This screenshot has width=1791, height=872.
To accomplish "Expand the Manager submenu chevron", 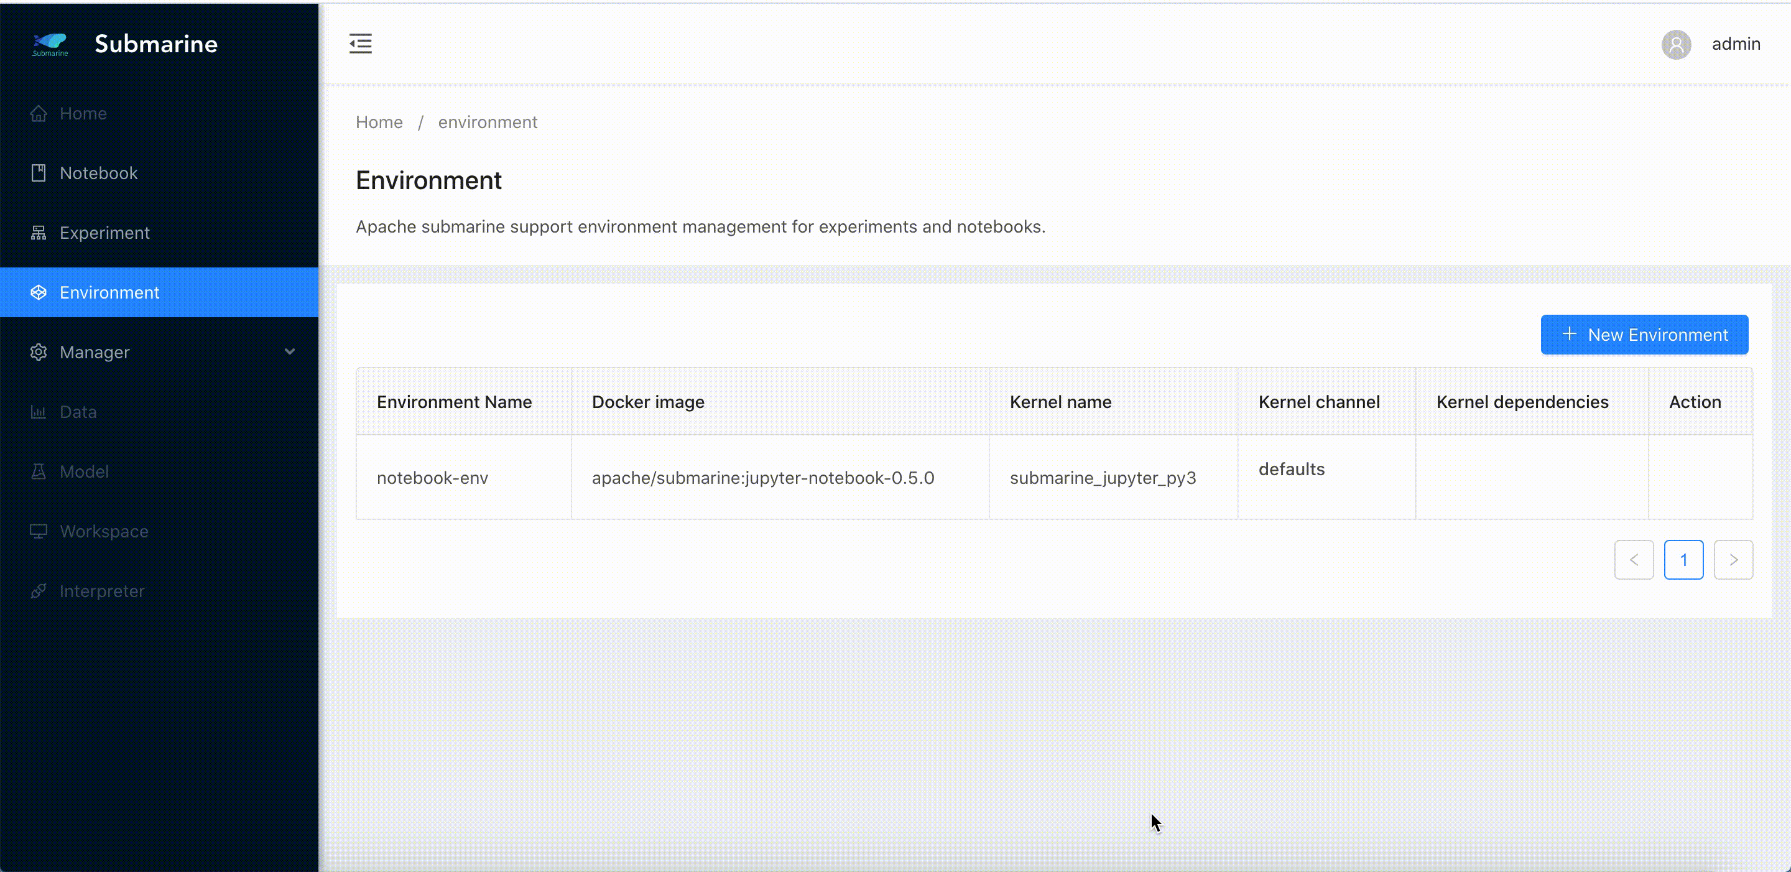I will tap(289, 352).
